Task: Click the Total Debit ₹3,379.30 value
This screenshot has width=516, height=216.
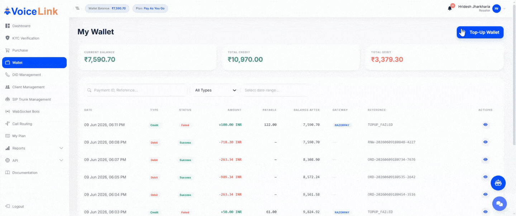Action: [387, 59]
